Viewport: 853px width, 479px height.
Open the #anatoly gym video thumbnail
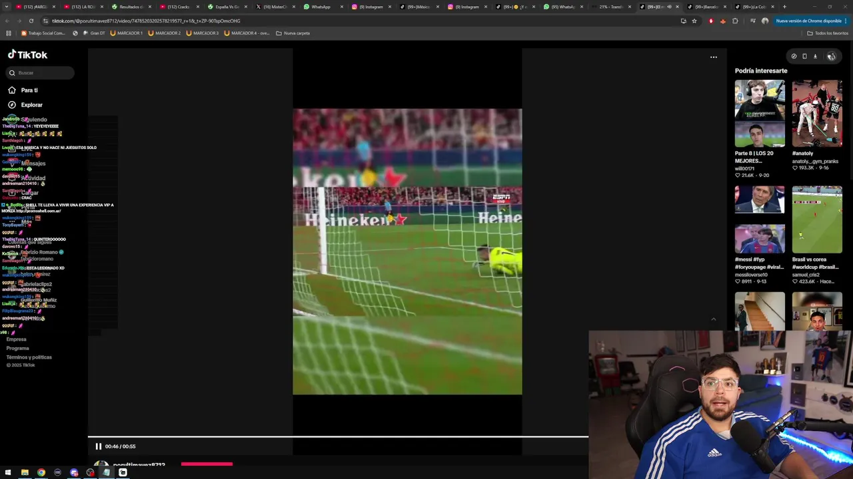point(817,113)
